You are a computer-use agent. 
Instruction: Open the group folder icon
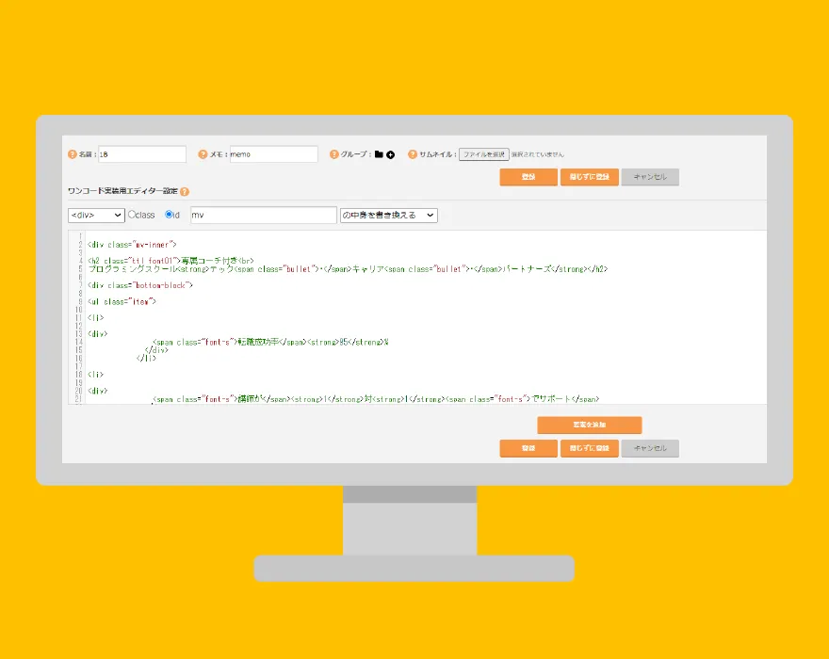379,154
